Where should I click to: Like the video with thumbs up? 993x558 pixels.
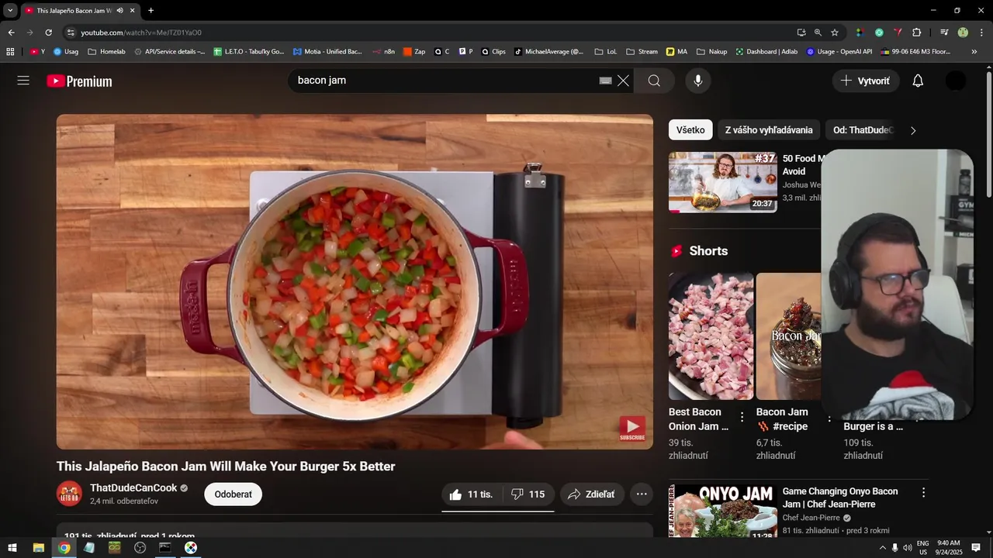tap(472, 494)
